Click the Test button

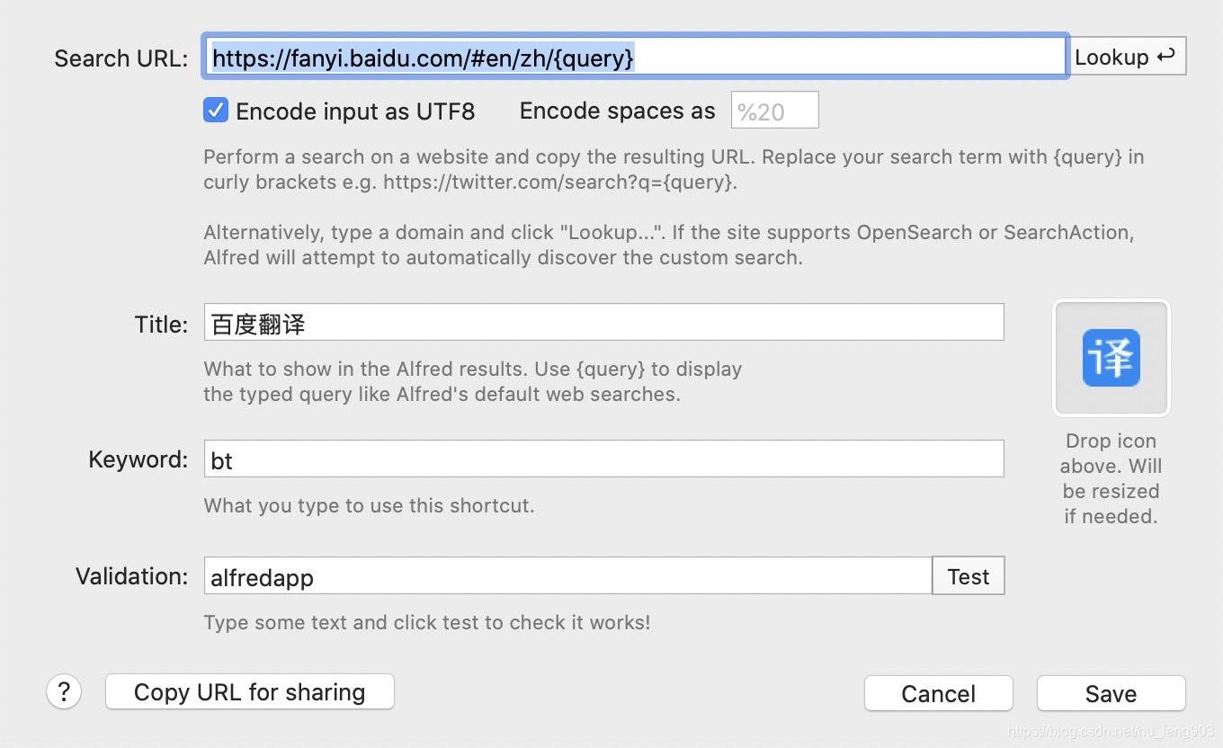click(x=969, y=576)
